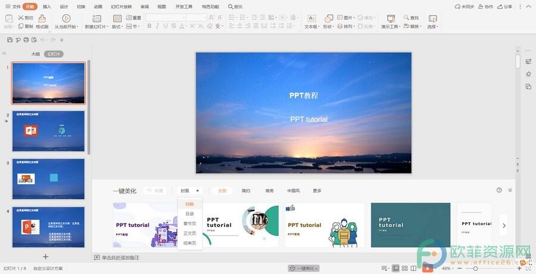Click the 分享 share button
The height and width of the screenshot is (274, 536).
(x=504, y=7)
